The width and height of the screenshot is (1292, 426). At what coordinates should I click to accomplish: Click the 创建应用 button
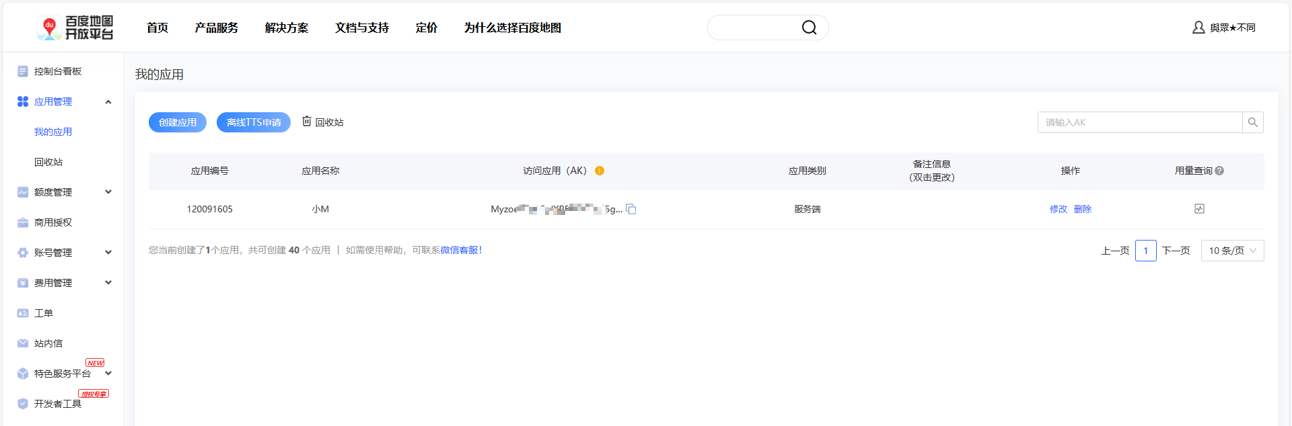pyautogui.click(x=178, y=122)
